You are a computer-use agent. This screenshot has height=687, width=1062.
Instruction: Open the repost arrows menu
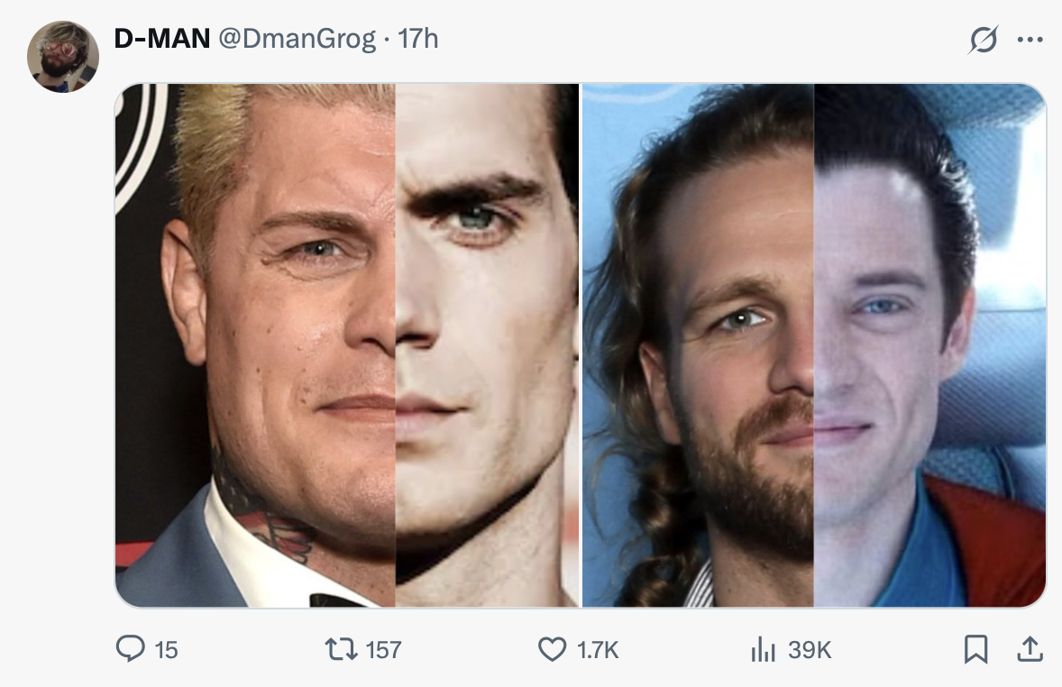pyautogui.click(x=342, y=649)
